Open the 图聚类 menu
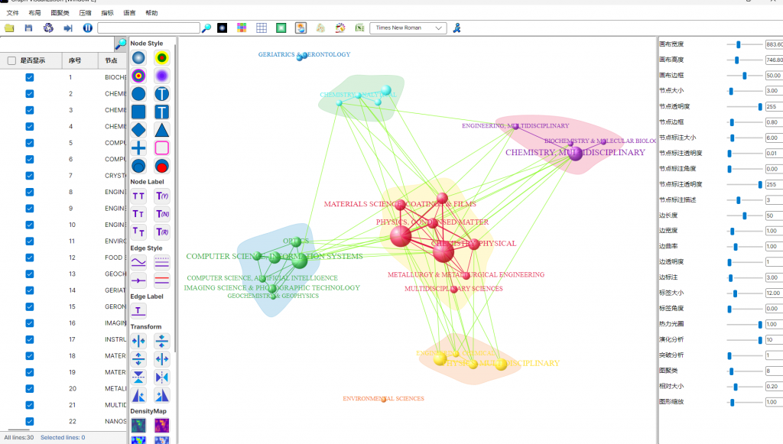This screenshot has height=444, width=783. (60, 13)
